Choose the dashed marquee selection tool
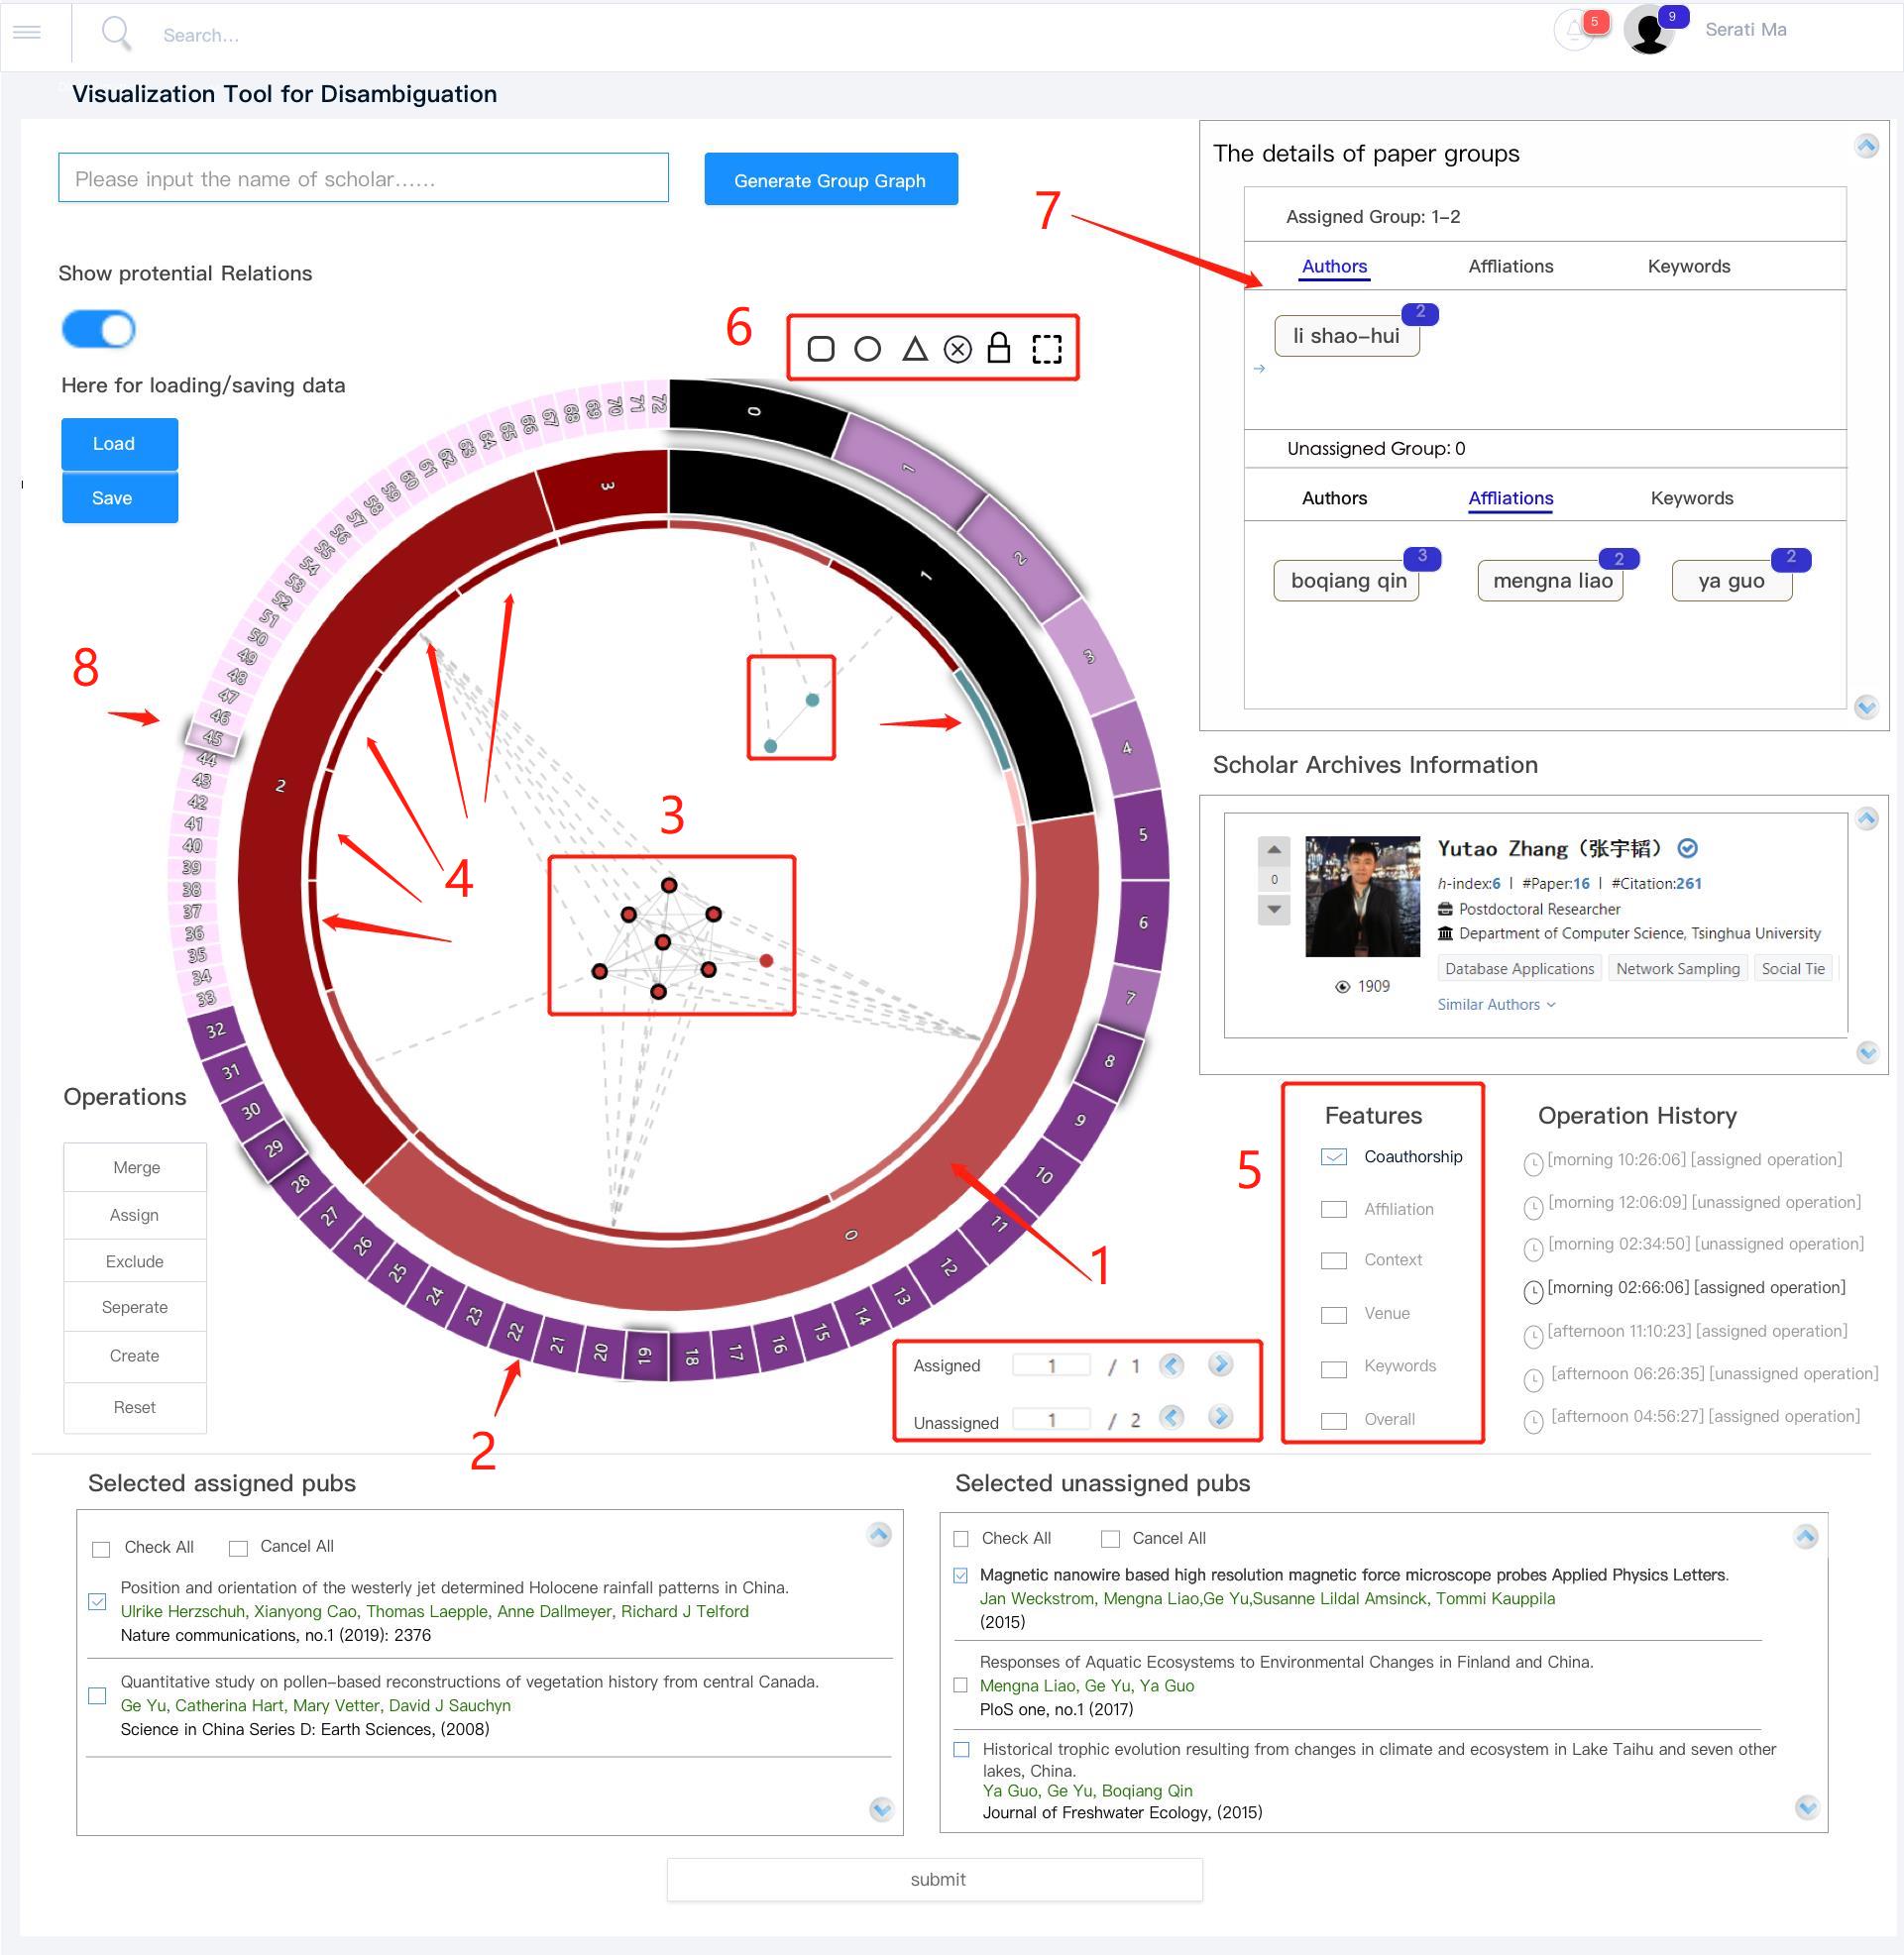This screenshot has width=1904, height=1955. tap(1046, 349)
